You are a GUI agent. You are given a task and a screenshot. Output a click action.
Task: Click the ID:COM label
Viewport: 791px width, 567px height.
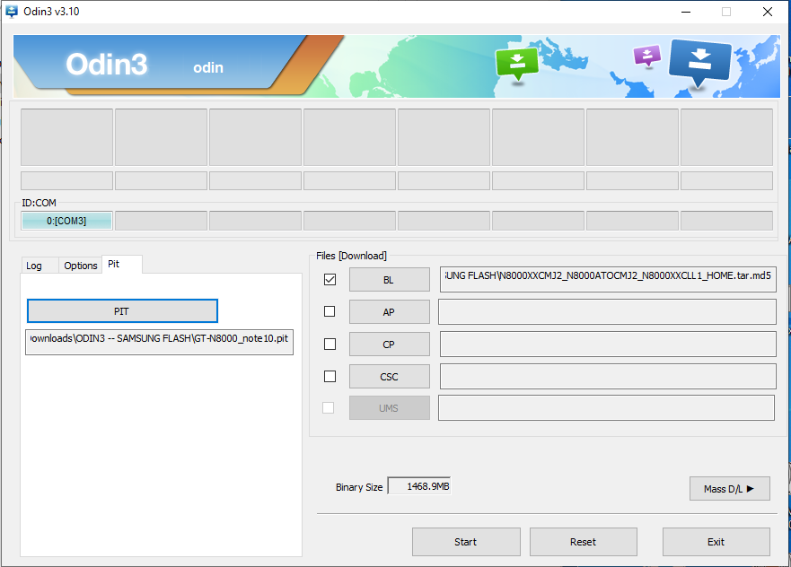pos(39,203)
